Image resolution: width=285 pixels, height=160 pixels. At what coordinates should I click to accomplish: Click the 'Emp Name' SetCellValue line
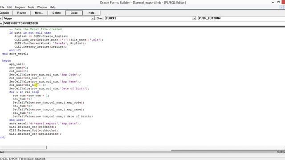tap(45, 82)
